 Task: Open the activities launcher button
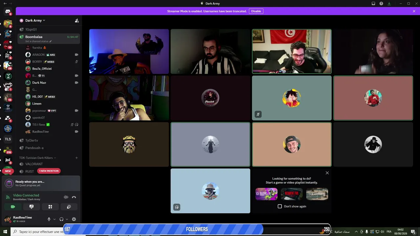pyautogui.click(x=50, y=206)
